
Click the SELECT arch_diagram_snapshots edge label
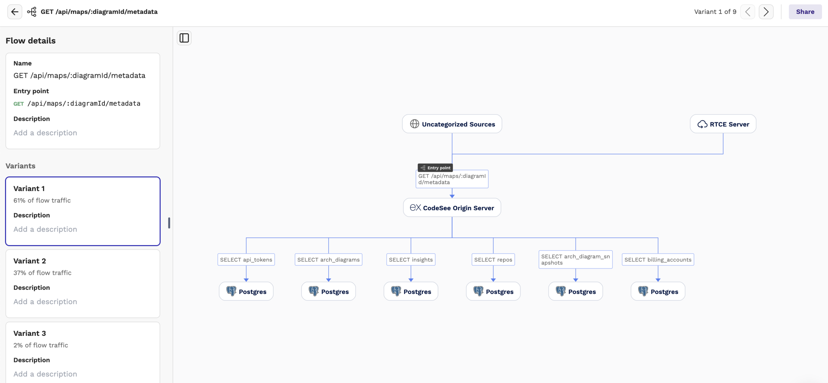[x=575, y=260]
